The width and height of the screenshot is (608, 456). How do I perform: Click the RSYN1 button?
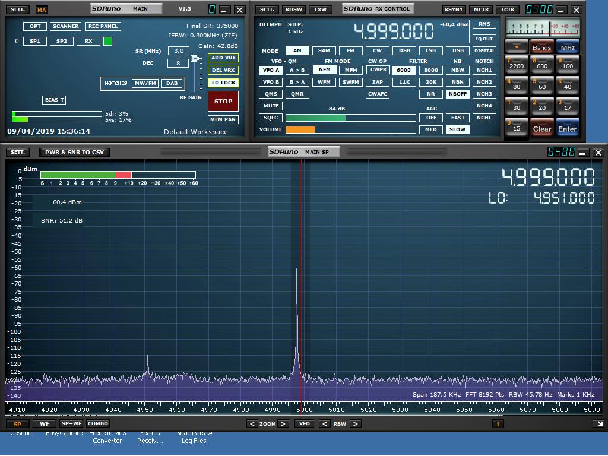click(454, 9)
